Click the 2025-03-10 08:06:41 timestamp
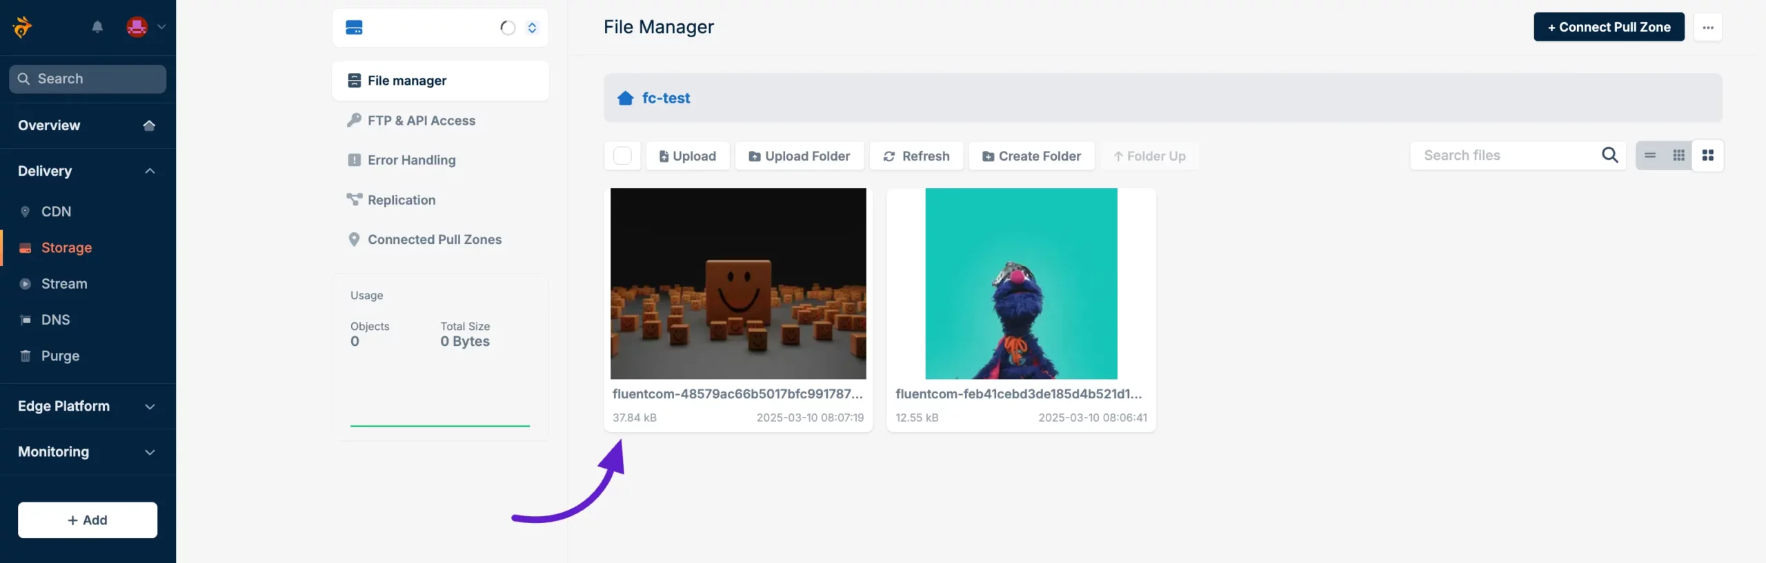The image size is (1766, 563). click(1093, 418)
